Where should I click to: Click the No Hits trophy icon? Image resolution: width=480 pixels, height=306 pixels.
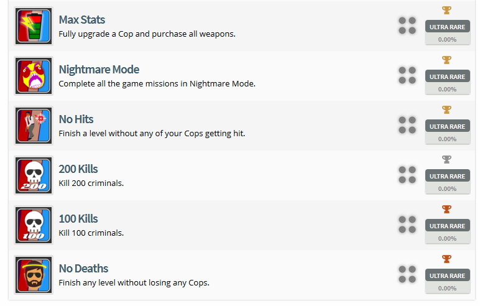coord(34,126)
